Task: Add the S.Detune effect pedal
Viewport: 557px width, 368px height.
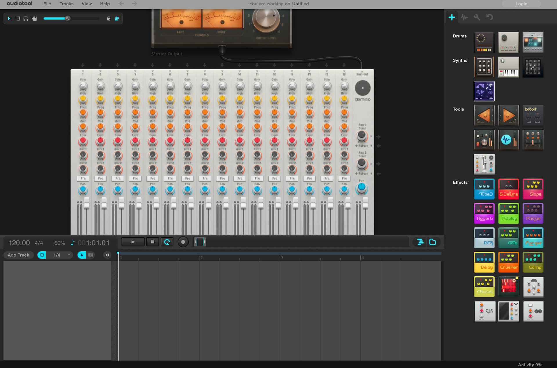Action: tap(509, 189)
